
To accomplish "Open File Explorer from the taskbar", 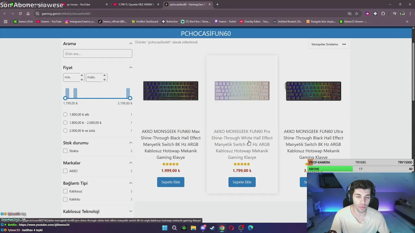I will (x=194, y=228).
